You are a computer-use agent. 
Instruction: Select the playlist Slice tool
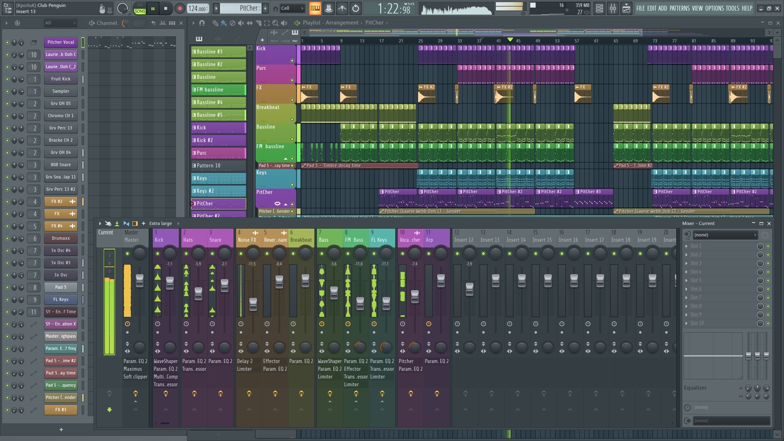point(258,23)
